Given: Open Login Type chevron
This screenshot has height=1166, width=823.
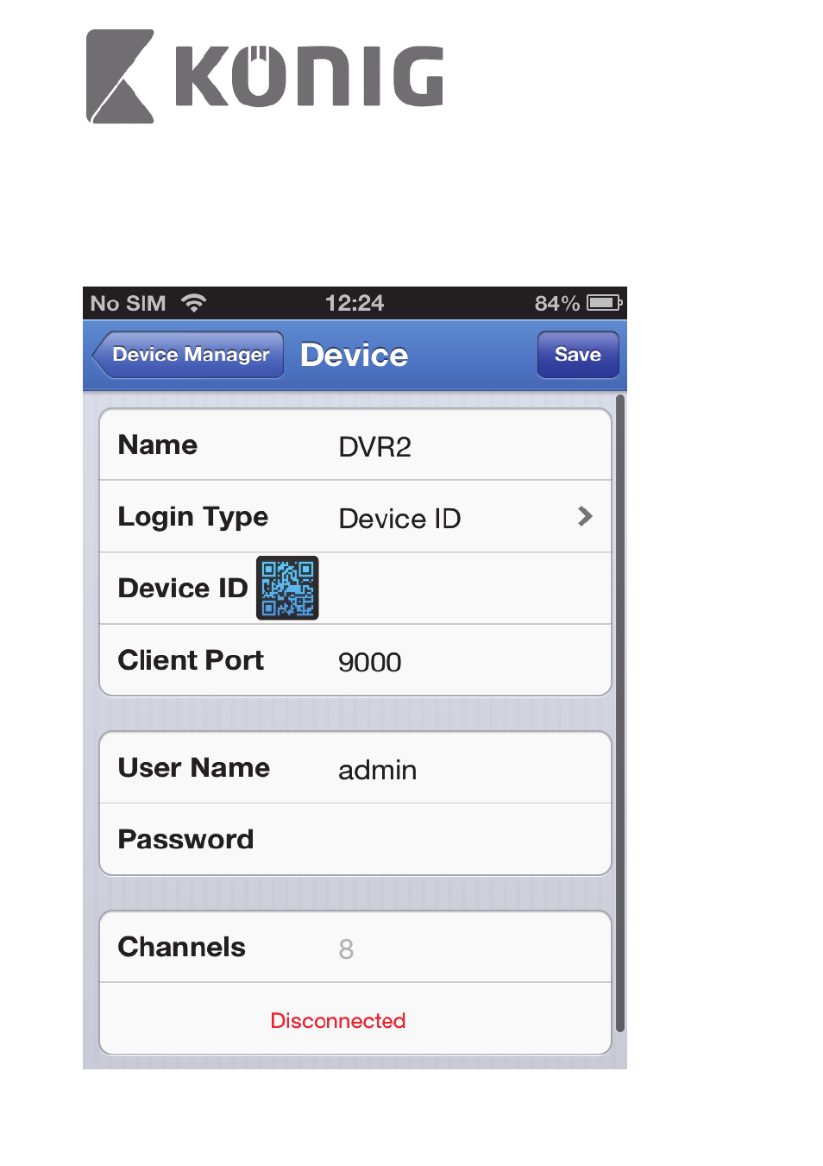Looking at the screenshot, I should [x=585, y=516].
